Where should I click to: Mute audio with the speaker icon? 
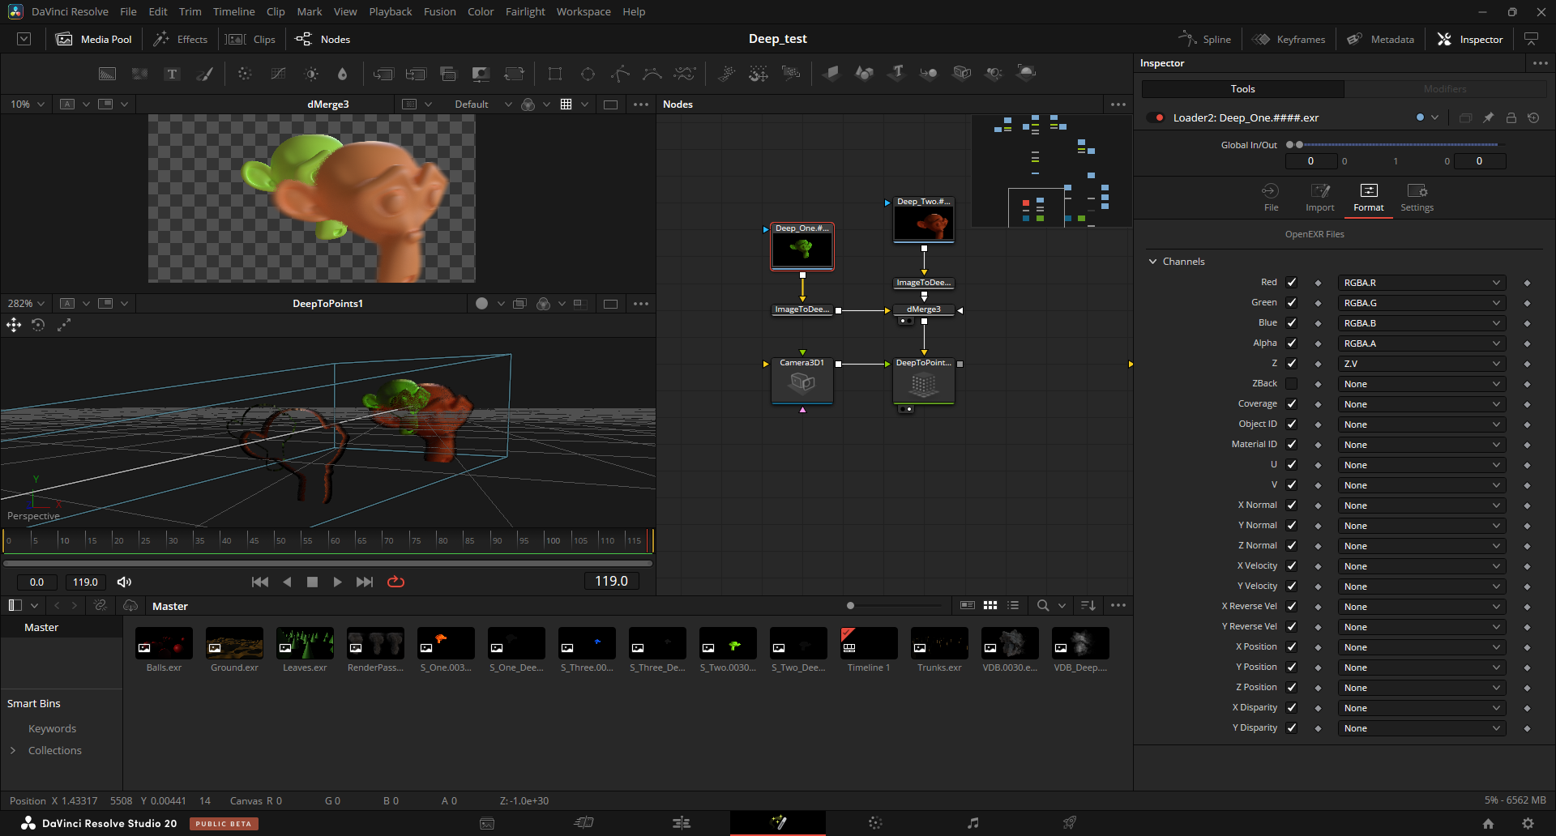tap(124, 582)
